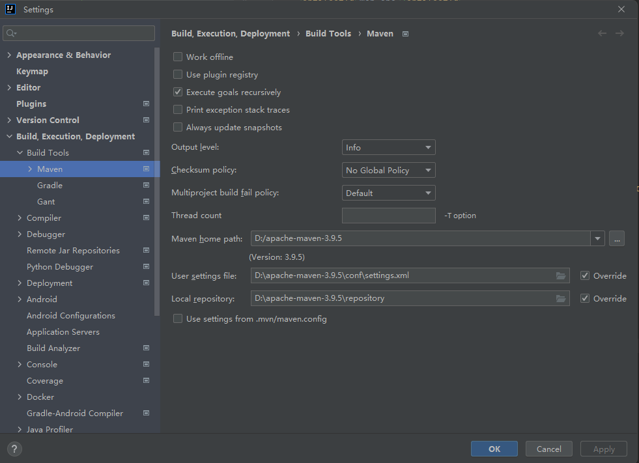The width and height of the screenshot is (639, 463).
Task: Click the User settings file path field
Action: (410, 275)
